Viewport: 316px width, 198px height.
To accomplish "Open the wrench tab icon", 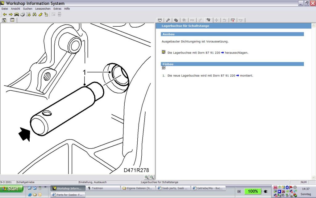I will point(168,20).
